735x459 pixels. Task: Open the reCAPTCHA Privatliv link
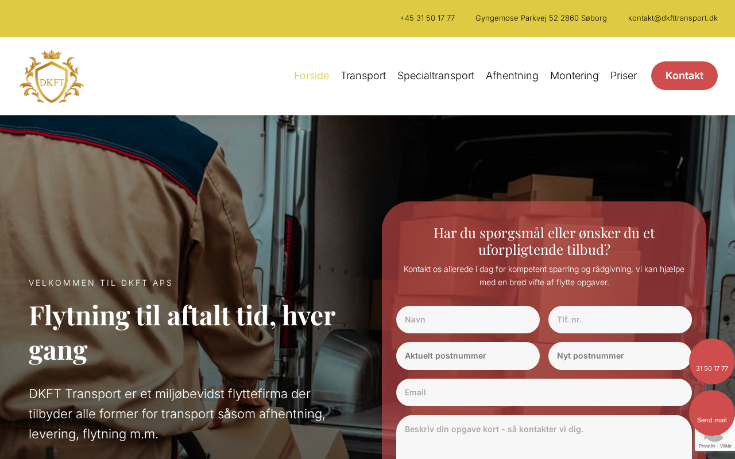[706, 446]
